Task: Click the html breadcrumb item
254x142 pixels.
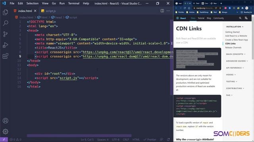Action: coord(42,17)
